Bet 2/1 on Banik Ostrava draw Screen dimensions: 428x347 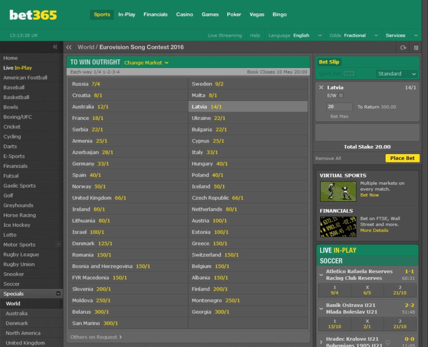click(x=367, y=324)
